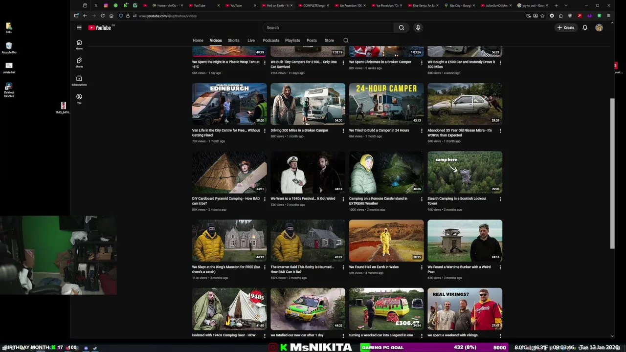
Task: Start voice search with microphone icon
Action: coord(418,28)
